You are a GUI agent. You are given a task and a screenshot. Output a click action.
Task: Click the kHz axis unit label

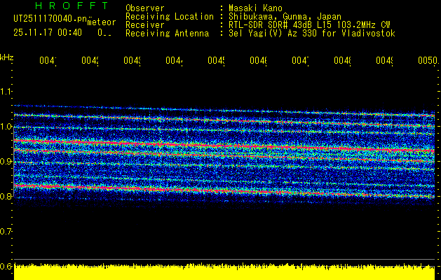coord(7,57)
